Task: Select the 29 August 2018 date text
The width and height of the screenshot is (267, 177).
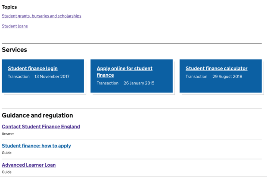Action: [227, 76]
